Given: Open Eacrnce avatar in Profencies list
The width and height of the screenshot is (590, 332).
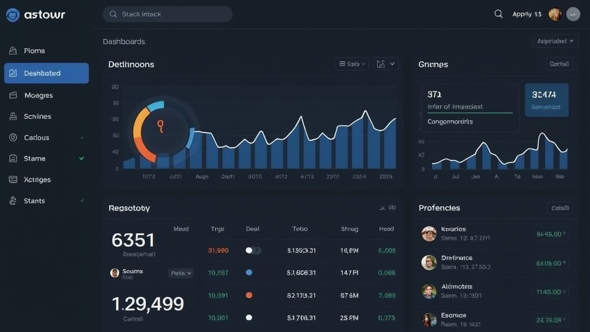Looking at the screenshot, I should (x=429, y=319).
